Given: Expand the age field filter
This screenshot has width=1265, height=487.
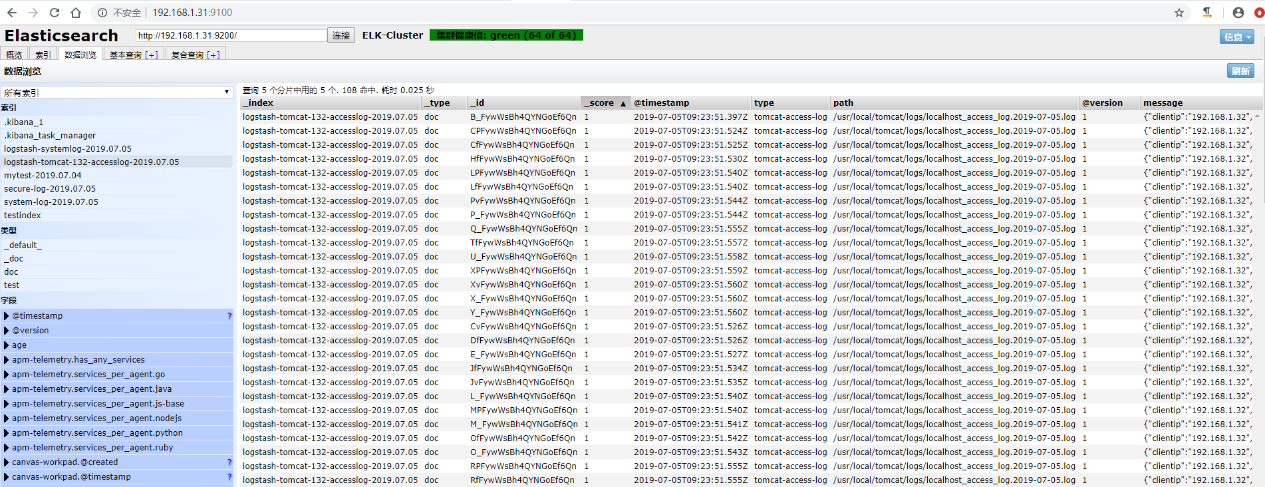Looking at the screenshot, I should pos(7,345).
